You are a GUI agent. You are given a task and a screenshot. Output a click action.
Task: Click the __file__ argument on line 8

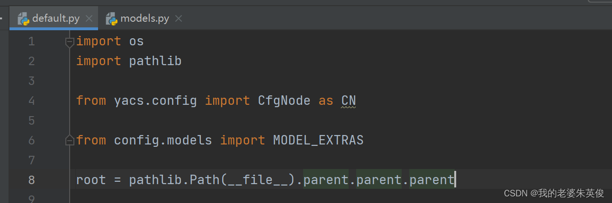pyautogui.click(x=257, y=180)
